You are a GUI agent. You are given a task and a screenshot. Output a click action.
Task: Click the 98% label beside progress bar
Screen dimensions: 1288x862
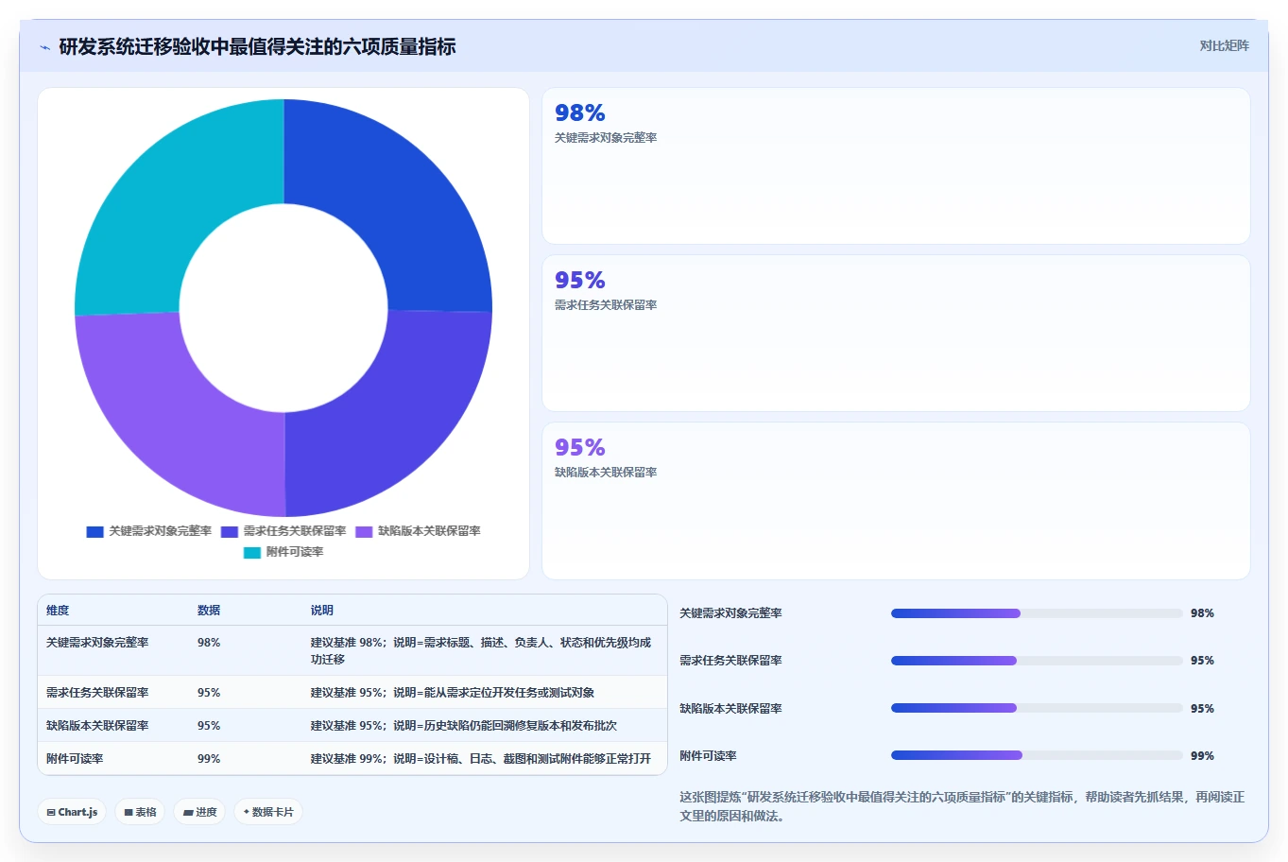click(x=1202, y=613)
